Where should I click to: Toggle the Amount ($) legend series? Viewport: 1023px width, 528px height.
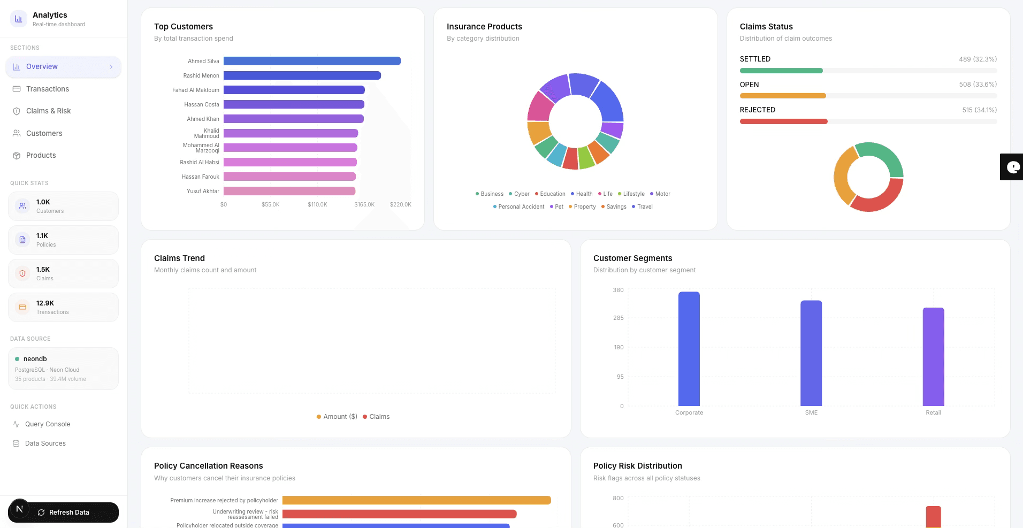click(337, 417)
